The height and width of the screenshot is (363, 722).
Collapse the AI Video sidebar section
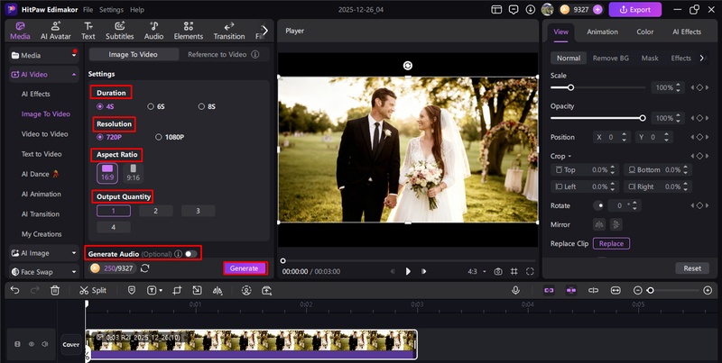(74, 75)
